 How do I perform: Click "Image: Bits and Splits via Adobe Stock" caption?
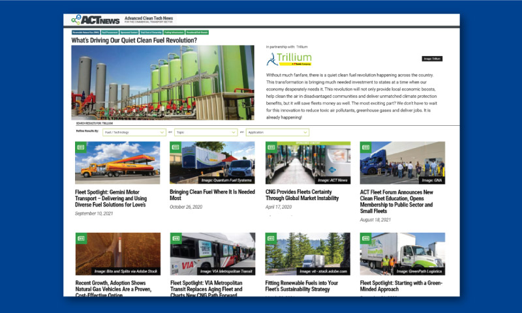126,271
